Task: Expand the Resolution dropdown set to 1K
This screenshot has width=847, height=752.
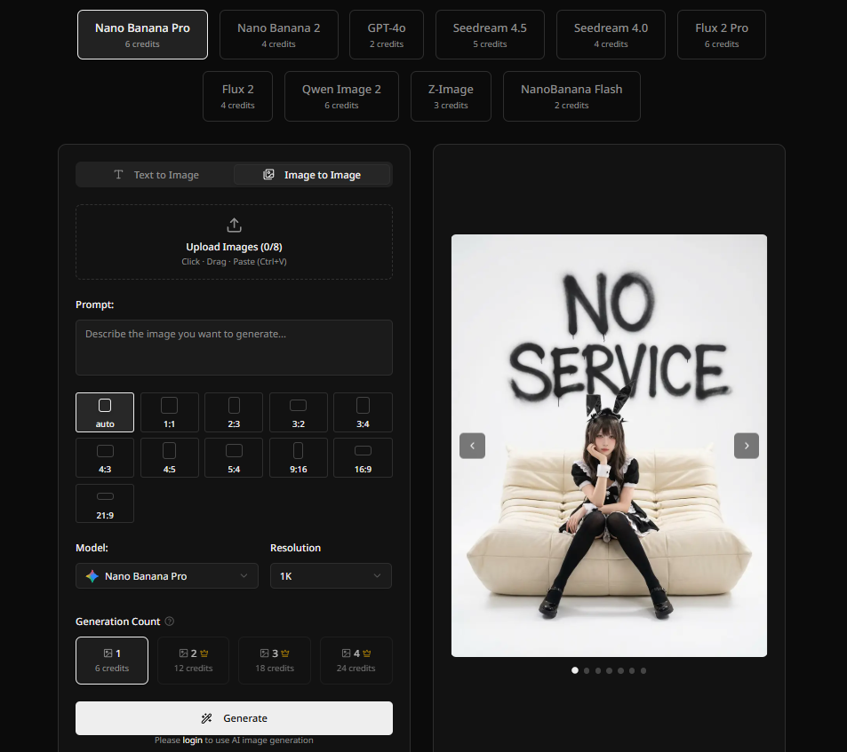Action: pyautogui.click(x=331, y=576)
